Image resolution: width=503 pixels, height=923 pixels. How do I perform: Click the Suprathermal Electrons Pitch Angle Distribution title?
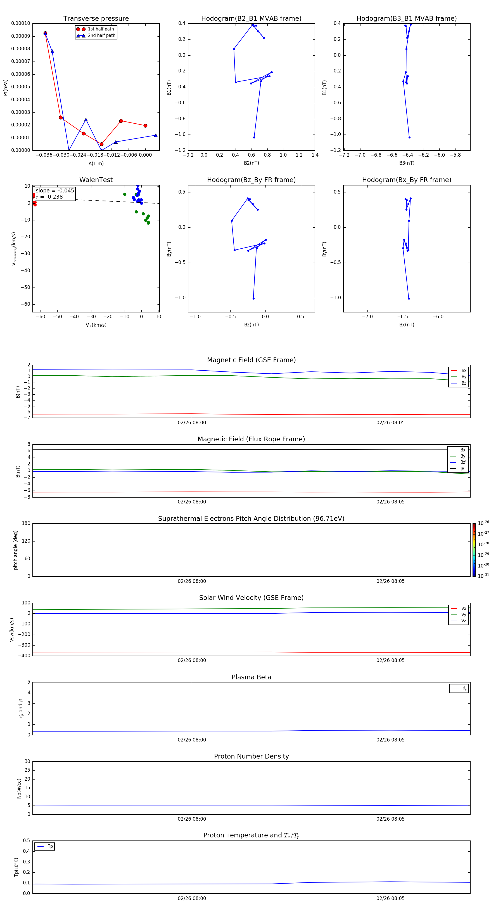251,519
